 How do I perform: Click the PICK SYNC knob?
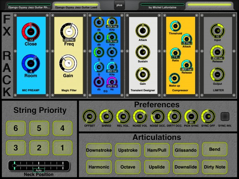(191, 117)
